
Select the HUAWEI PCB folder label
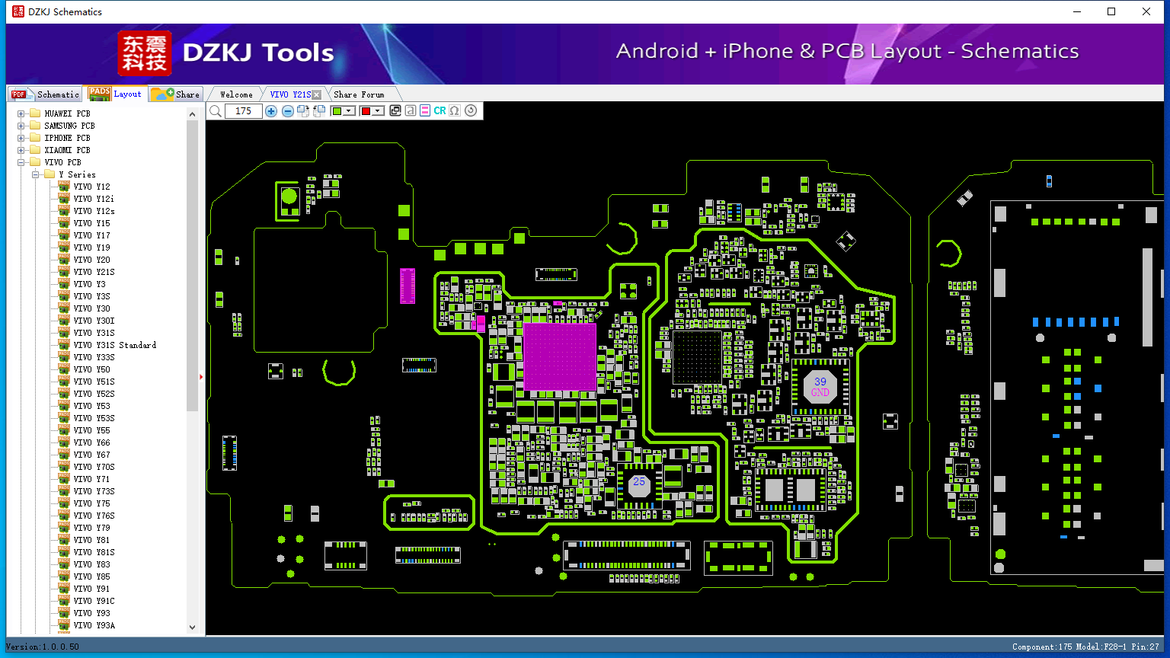[x=67, y=113]
